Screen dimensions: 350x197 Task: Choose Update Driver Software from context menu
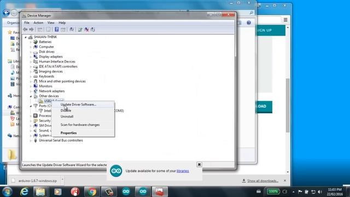pyautogui.click(x=83, y=105)
